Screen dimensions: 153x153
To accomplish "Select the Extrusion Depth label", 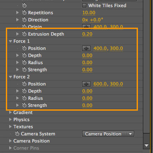I will pyautogui.click(x=46, y=34).
